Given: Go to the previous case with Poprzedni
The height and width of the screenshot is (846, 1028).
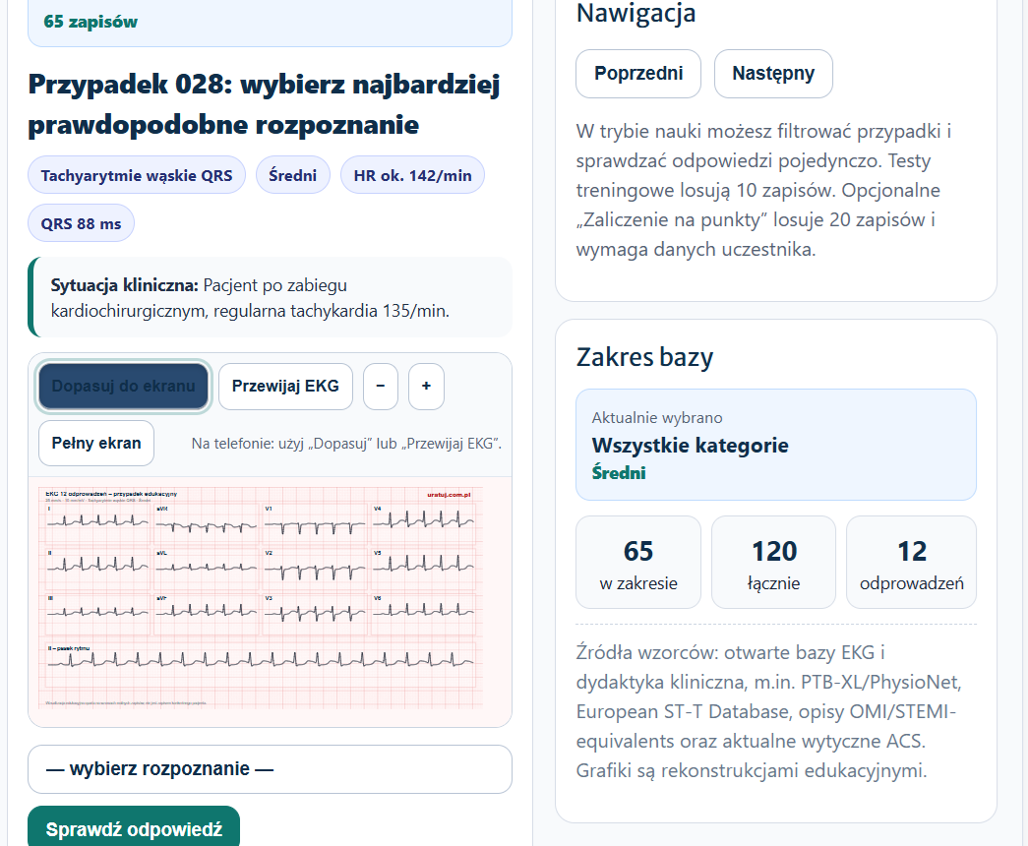Looking at the screenshot, I should pos(637,74).
